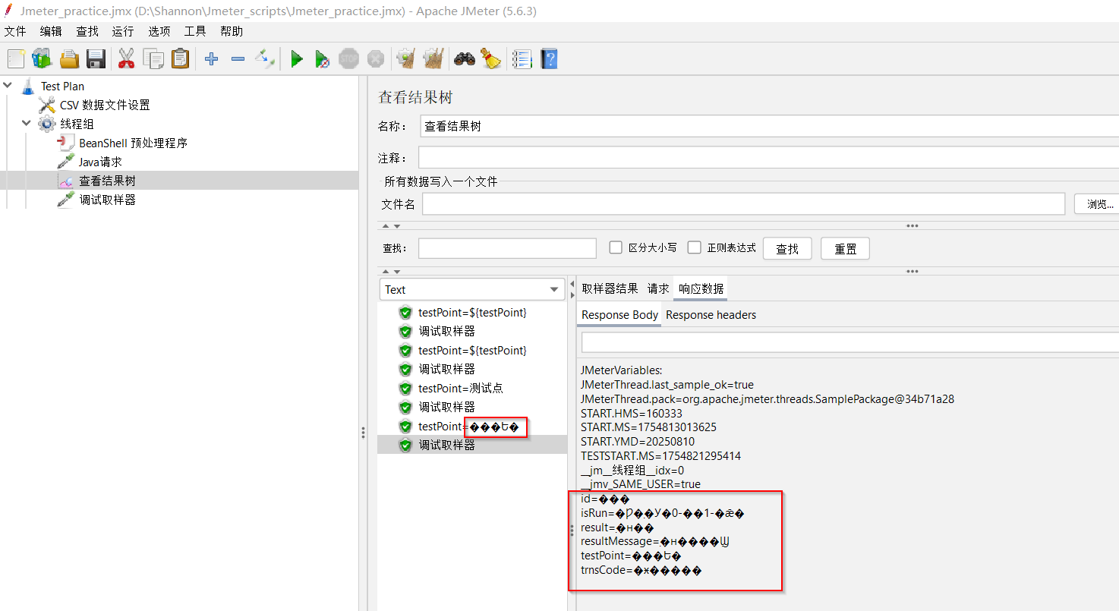Select the Response Body tab

(619, 315)
